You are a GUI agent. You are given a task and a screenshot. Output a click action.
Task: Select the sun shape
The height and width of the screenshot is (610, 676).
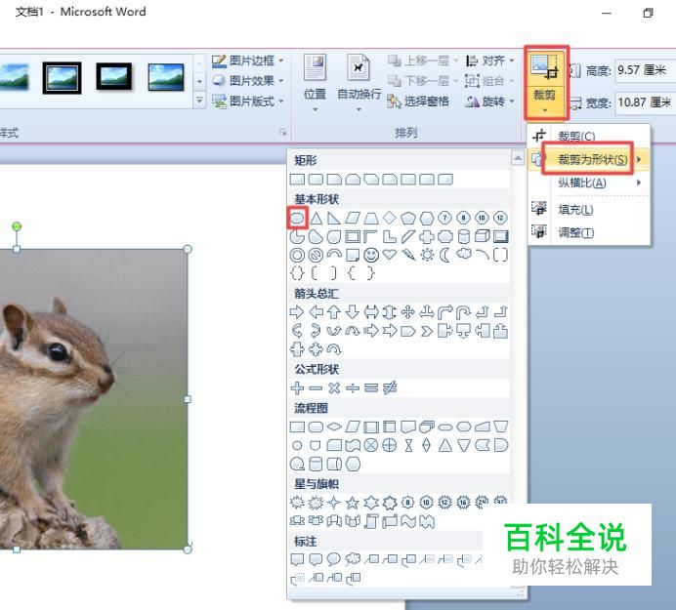pyautogui.click(x=427, y=255)
